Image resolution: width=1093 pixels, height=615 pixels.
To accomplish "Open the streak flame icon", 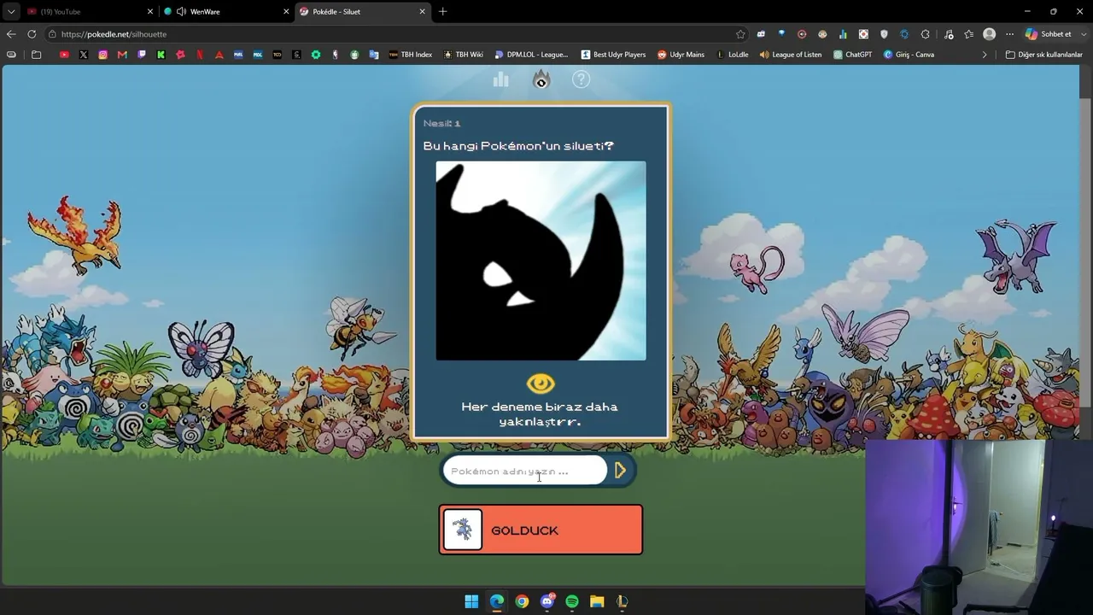I will pos(541,79).
